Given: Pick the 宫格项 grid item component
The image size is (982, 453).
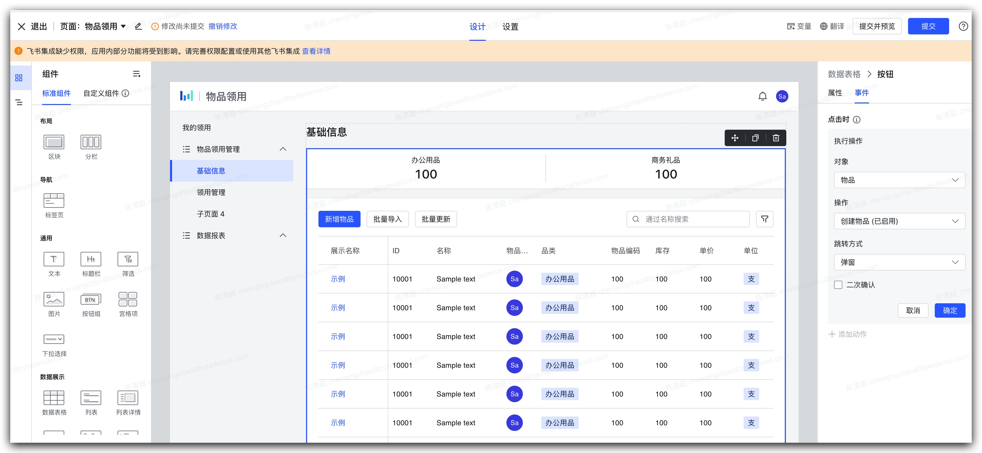Looking at the screenshot, I should (128, 304).
